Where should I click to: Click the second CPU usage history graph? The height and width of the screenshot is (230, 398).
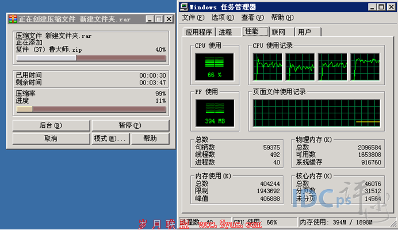point(300,67)
